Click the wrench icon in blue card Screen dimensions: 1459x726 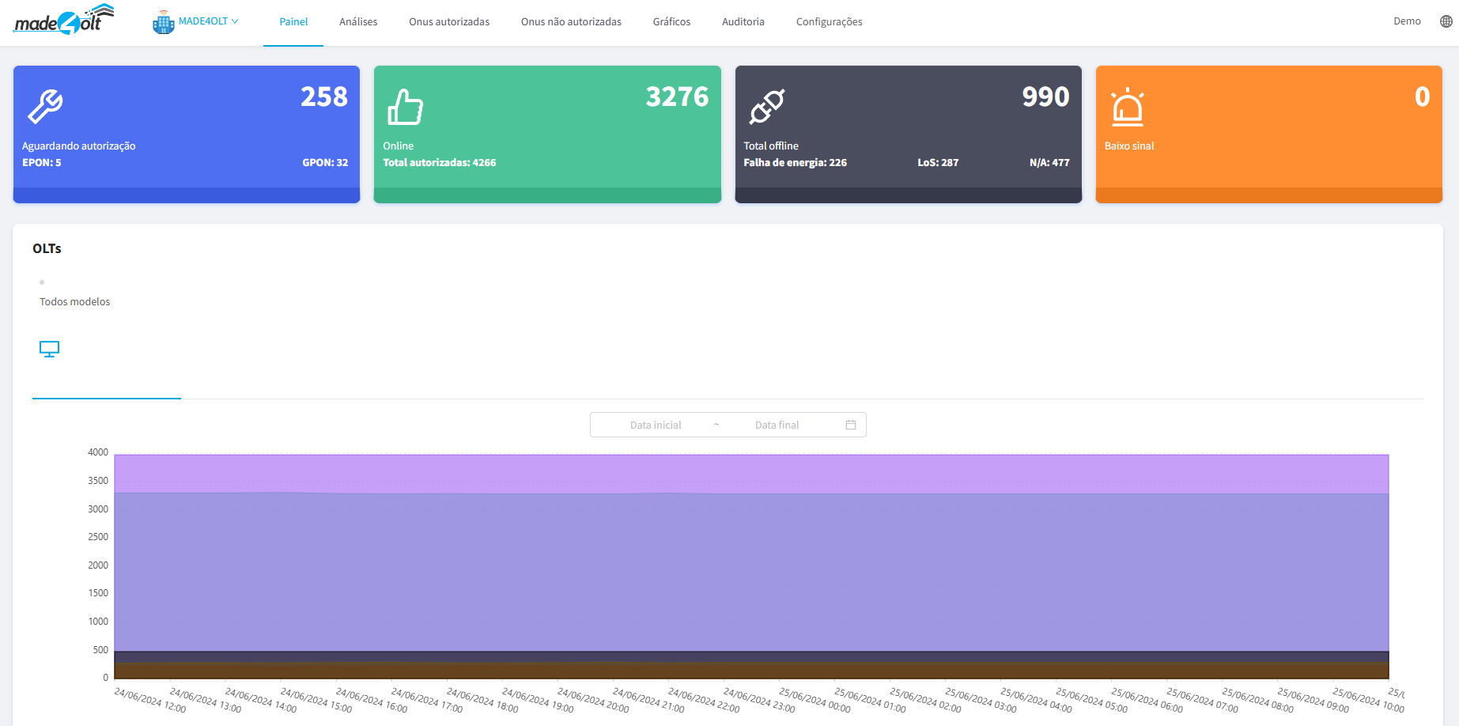(x=45, y=107)
